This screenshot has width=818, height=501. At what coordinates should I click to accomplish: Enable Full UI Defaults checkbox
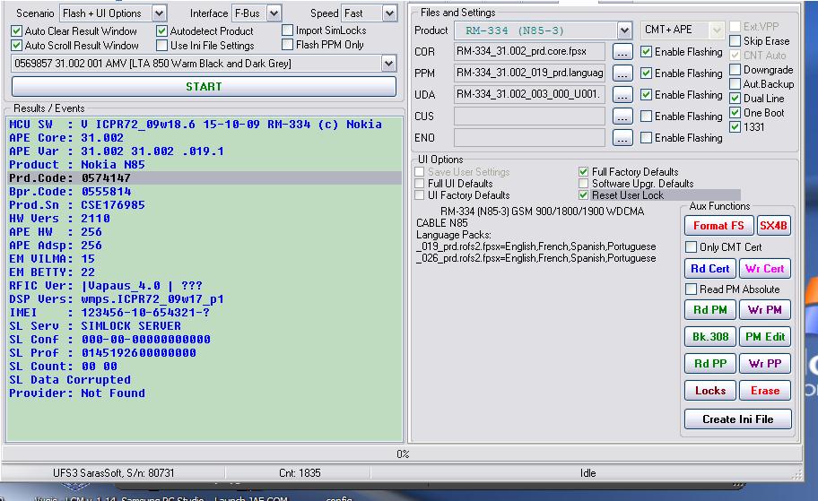(x=420, y=184)
